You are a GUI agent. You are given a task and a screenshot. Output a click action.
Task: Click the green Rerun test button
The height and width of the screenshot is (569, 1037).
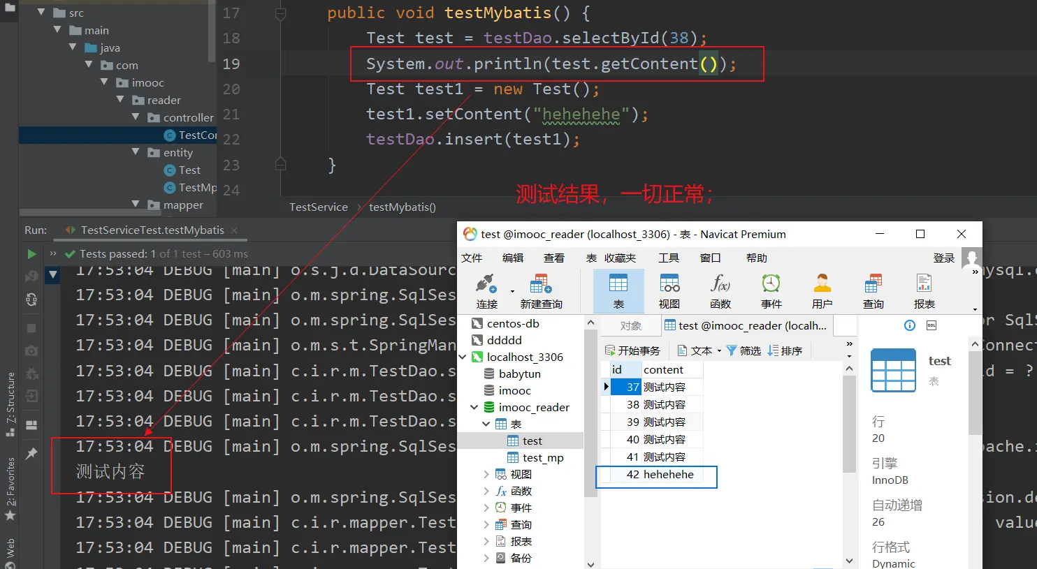(x=31, y=254)
